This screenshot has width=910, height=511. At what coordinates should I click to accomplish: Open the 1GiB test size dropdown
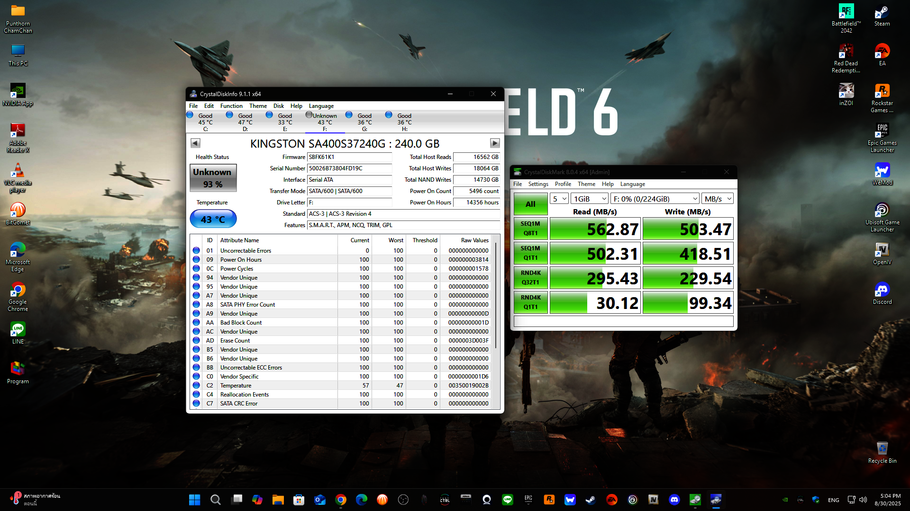pos(590,199)
